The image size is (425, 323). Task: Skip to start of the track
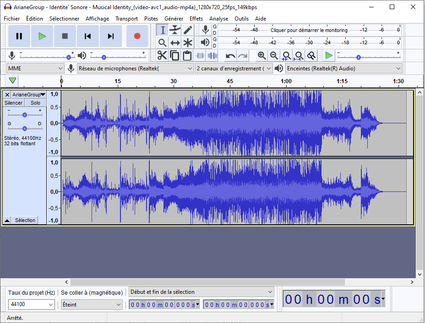(88, 36)
